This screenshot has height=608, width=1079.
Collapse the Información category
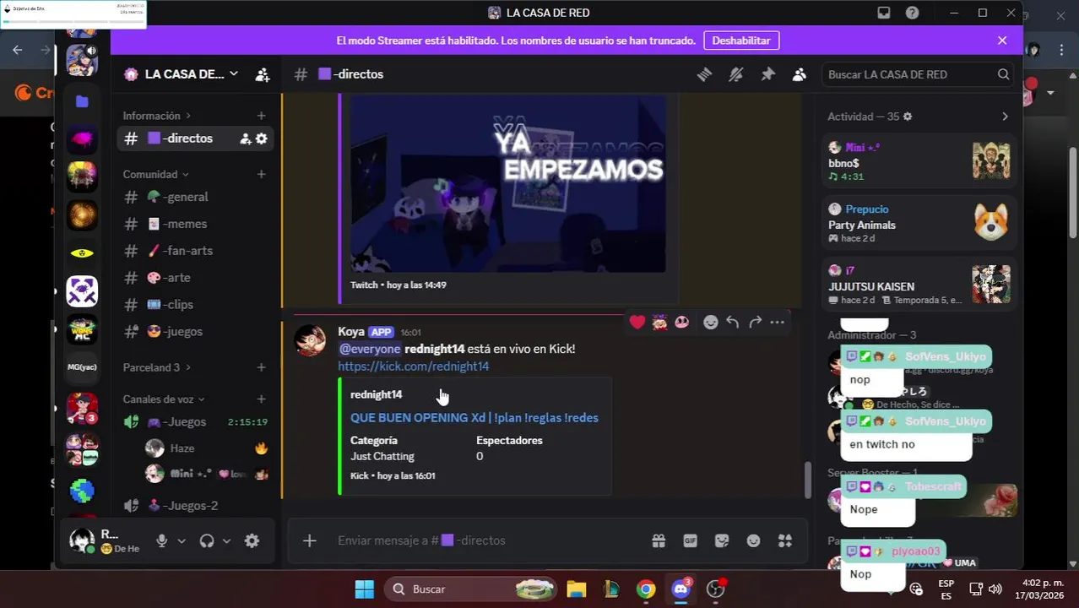[x=157, y=116]
